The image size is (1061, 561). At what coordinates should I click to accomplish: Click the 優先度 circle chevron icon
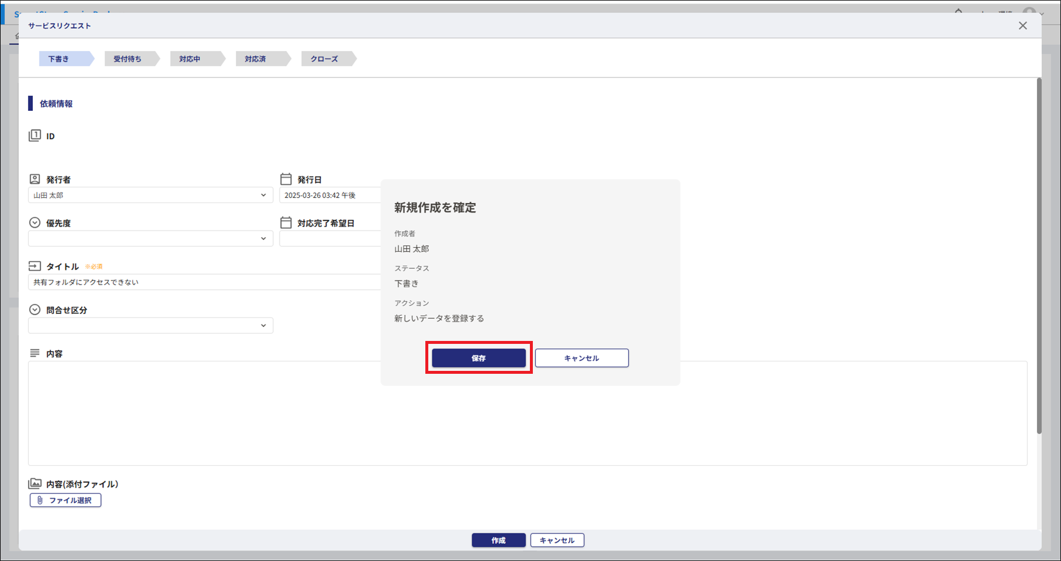35,223
